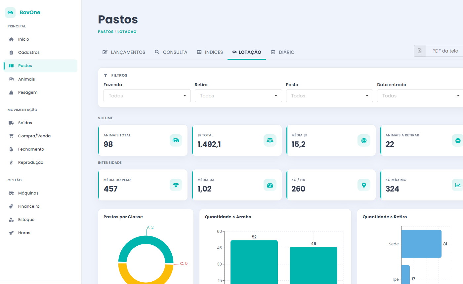Switch to the Índices tab
Screen dimensions: 463x284
coord(210,52)
